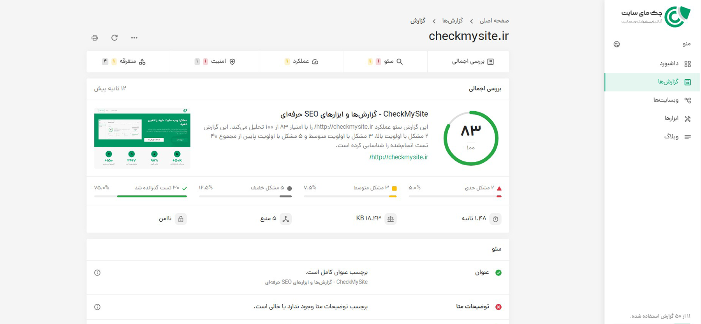Click گزارش‌ها breadcrumb link

tap(453, 21)
